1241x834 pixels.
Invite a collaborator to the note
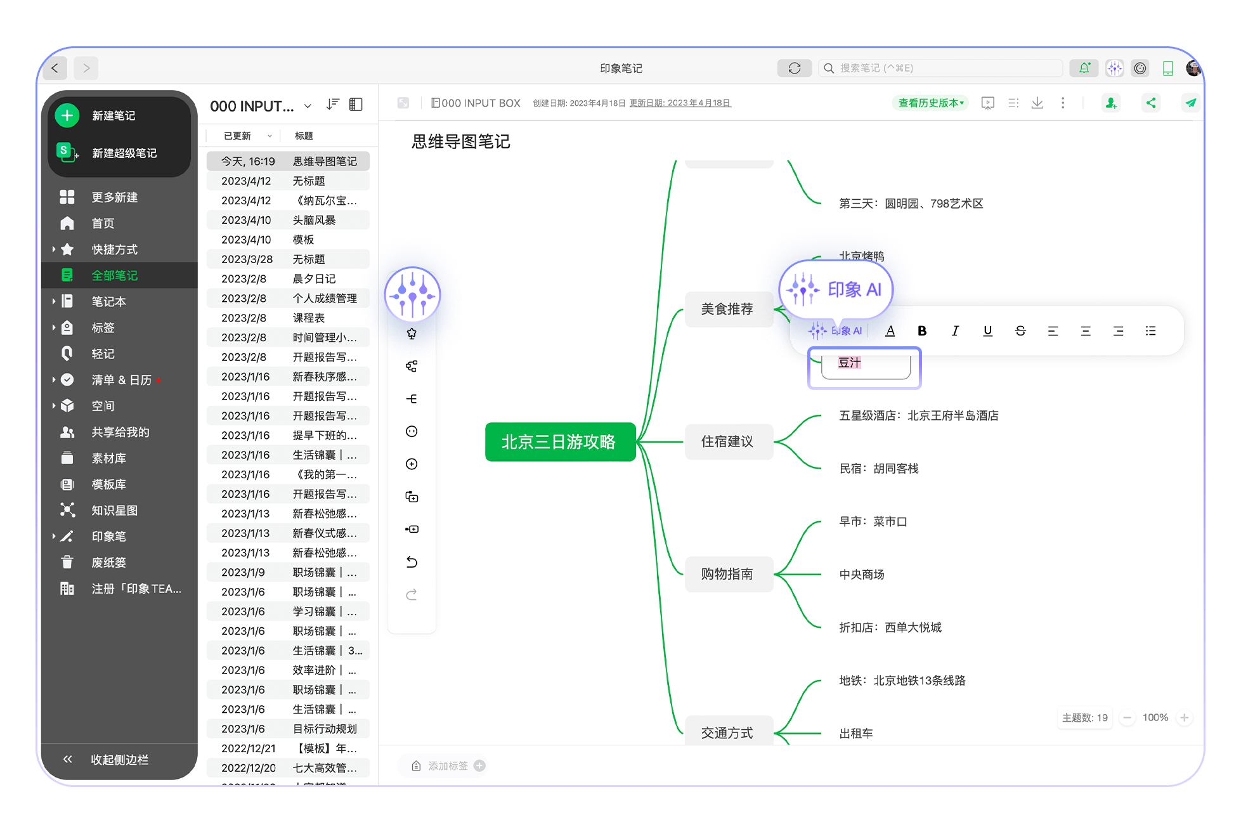(x=1110, y=103)
